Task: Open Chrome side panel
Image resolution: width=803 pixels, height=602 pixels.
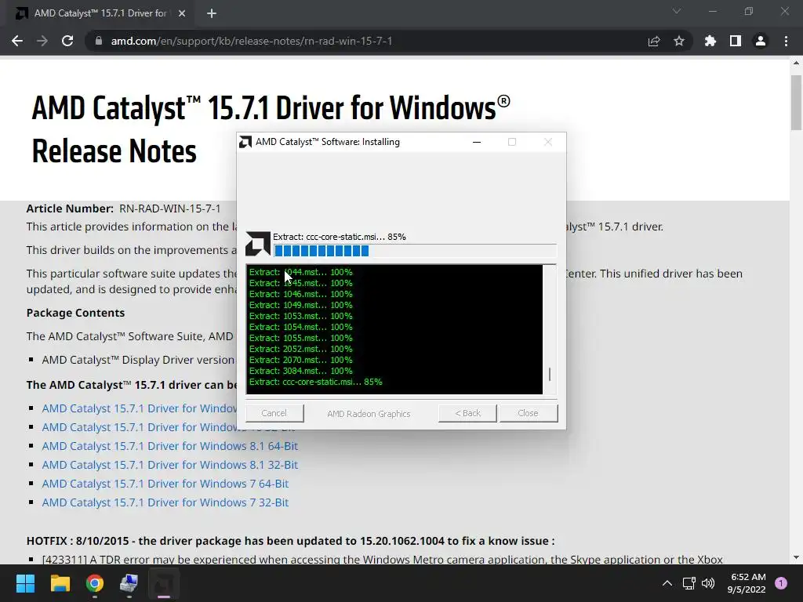Action: coord(736,41)
